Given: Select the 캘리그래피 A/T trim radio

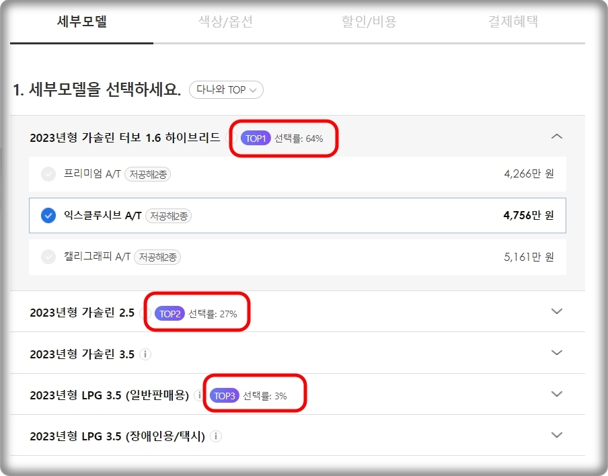Looking at the screenshot, I should tap(48, 257).
